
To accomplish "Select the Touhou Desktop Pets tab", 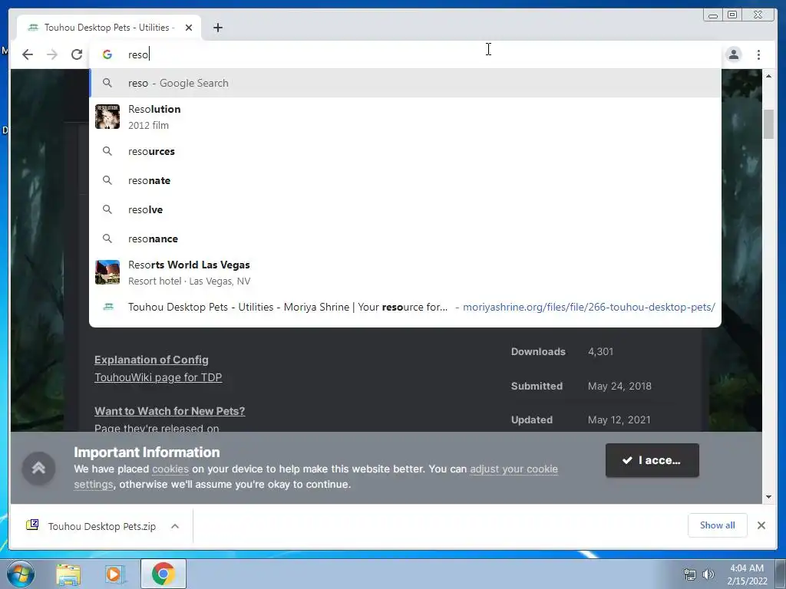I will (109, 28).
